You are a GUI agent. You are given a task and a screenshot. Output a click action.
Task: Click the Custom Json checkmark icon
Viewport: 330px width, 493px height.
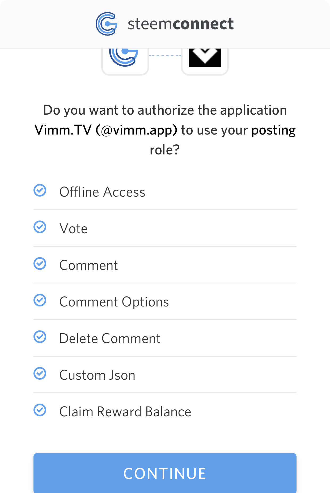pyautogui.click(x=40, y=374)
